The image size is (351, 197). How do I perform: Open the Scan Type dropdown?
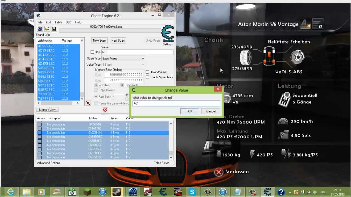tap(123, 58)
